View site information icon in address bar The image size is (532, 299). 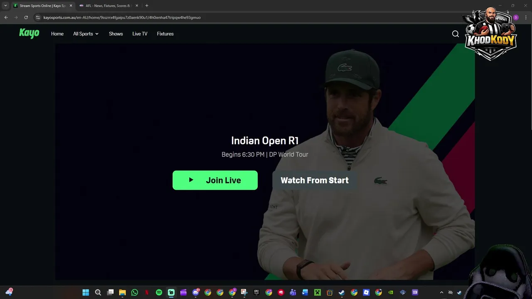click(38, 17)
